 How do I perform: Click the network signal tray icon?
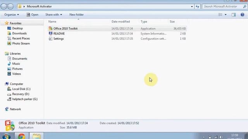click(215, 137)
